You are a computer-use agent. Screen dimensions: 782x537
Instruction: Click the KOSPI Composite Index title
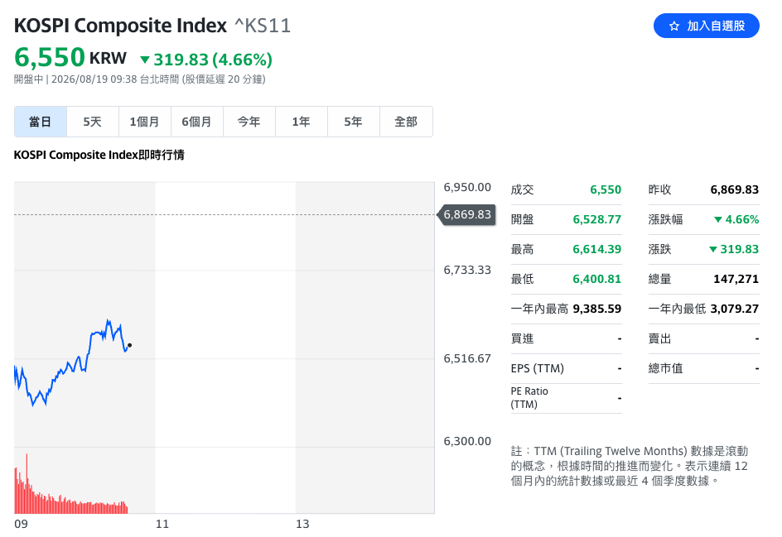pos(120,26)
